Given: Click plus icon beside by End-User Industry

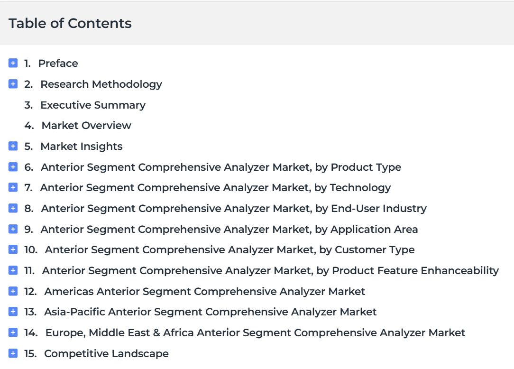Looking at the screenshot, I should point(13,208).
